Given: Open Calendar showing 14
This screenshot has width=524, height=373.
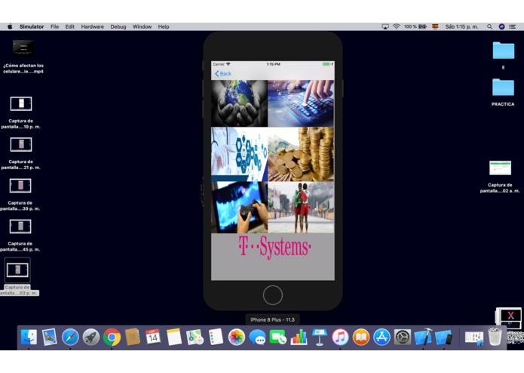Looking at the screenshot, I should coord(153,338).
